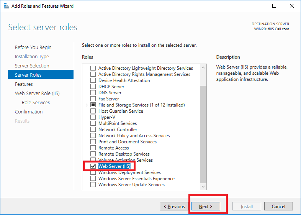Click the Previous button
The image size is (301, 215).
tap(174, 206)
